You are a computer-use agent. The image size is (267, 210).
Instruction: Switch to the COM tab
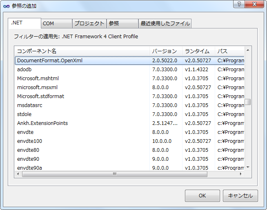click(56, 24)
